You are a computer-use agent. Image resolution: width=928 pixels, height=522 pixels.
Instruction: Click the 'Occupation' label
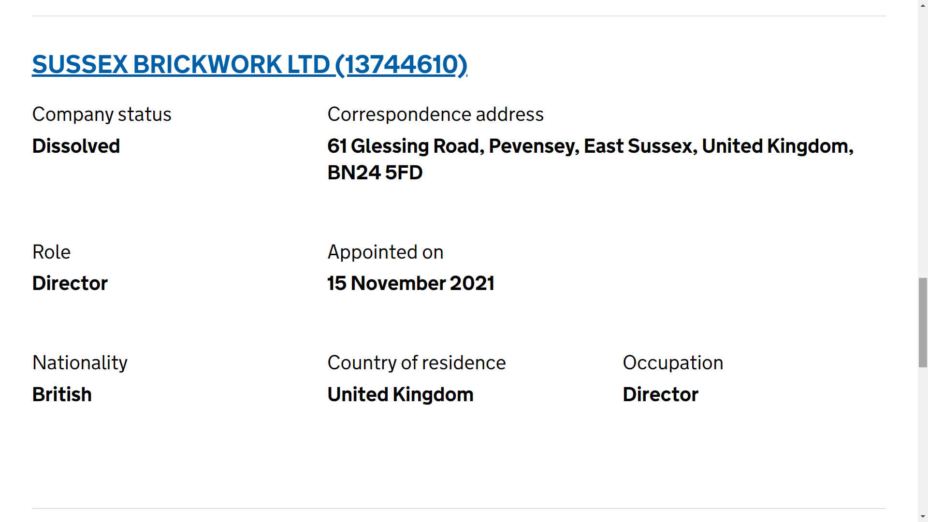(x=672, y=362)
